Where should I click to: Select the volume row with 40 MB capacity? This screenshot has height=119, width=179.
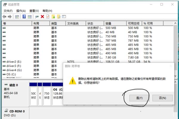point(88,32)
